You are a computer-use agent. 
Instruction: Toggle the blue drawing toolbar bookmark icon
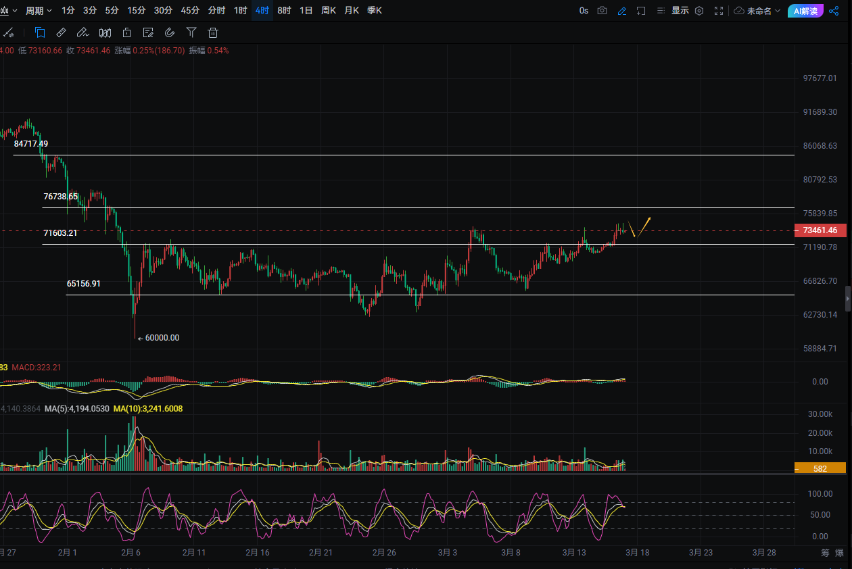pyautogui.click(x=40, y=32)
